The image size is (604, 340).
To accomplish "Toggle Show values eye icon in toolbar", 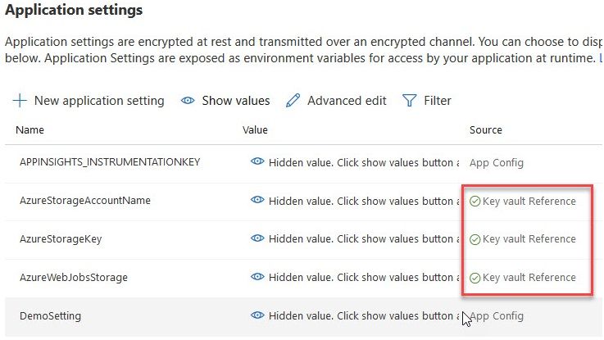I will pyautogui.click(x=188, y=101).
